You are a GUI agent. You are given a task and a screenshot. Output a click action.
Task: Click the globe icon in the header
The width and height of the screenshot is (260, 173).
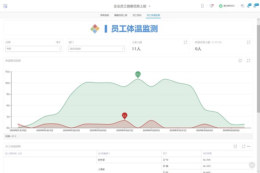pyautogui.click(x=242, y=6)
